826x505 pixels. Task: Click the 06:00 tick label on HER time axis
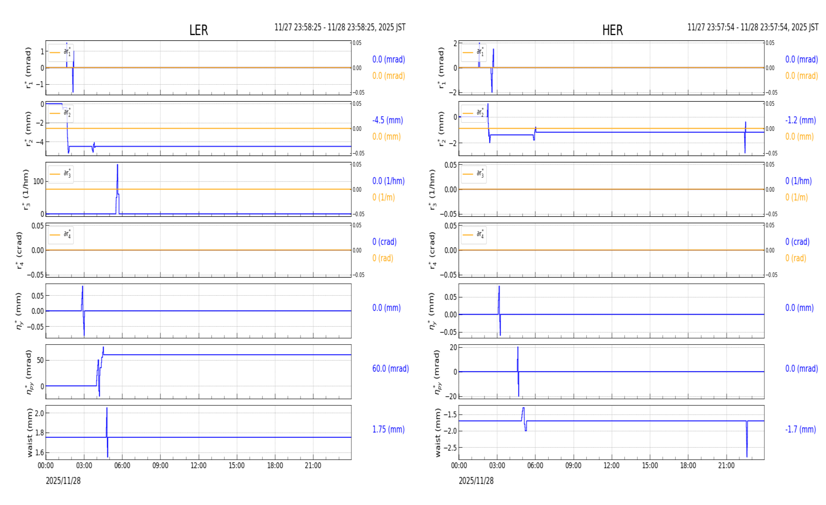pyautogui.click(x=535, y=466)
